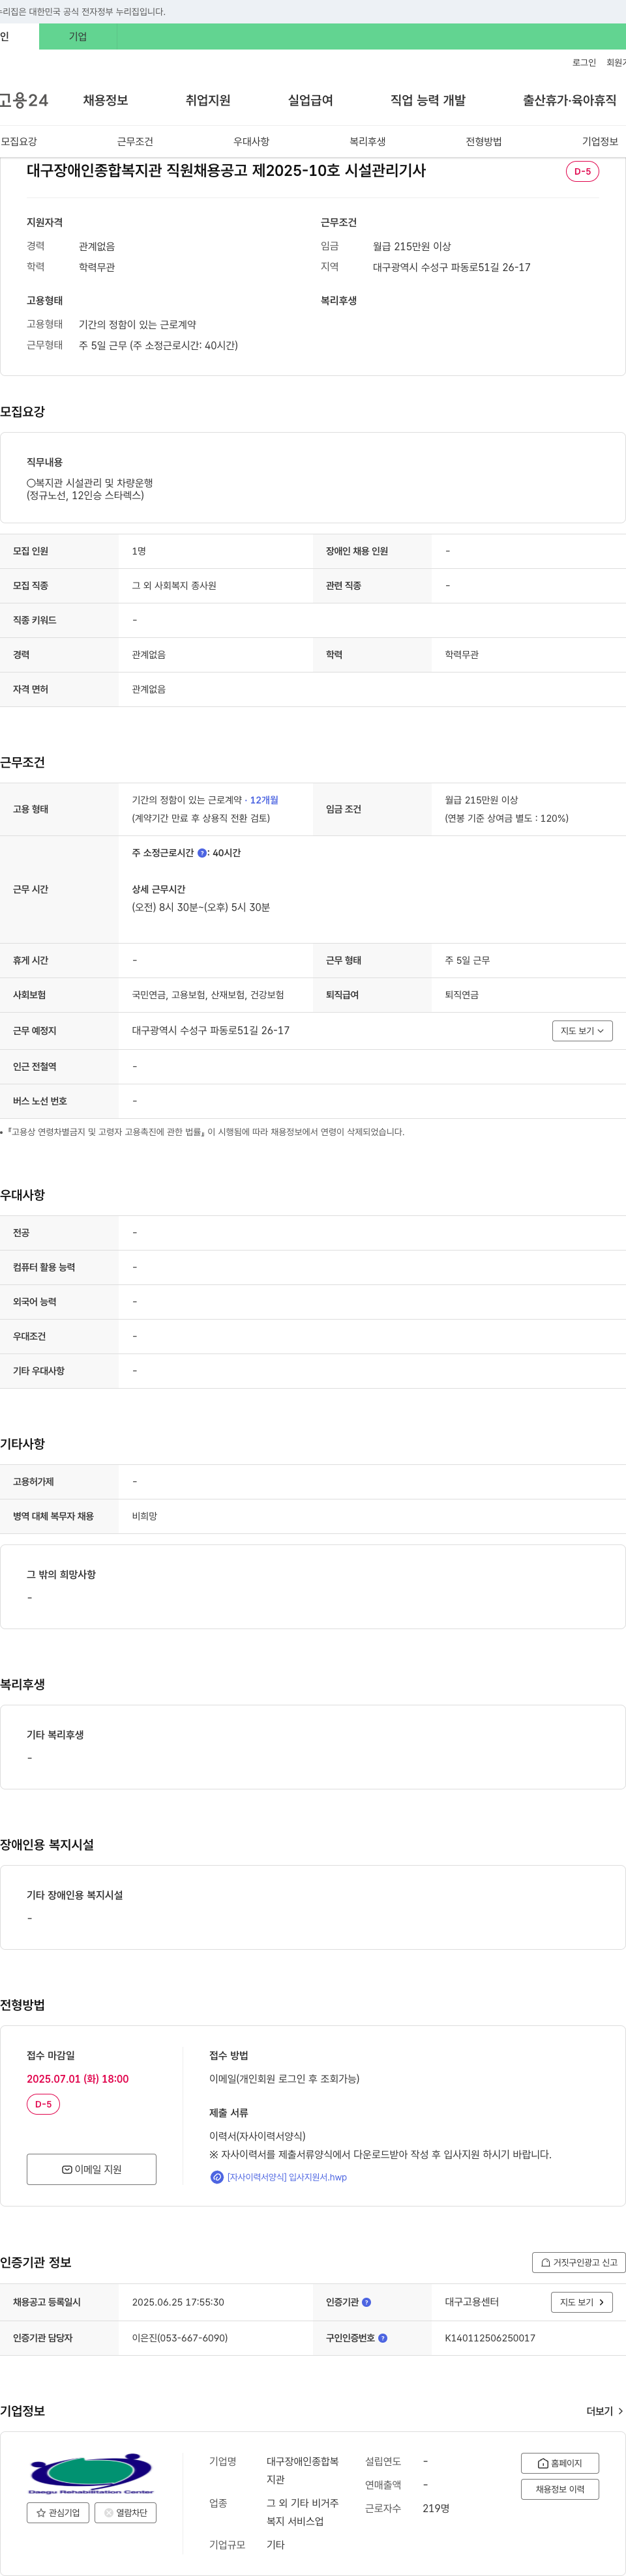Click the Daegu Rehabilitation Center company logo
This screenshot has width=626, height=2576.
click(x=91, y=2473)
